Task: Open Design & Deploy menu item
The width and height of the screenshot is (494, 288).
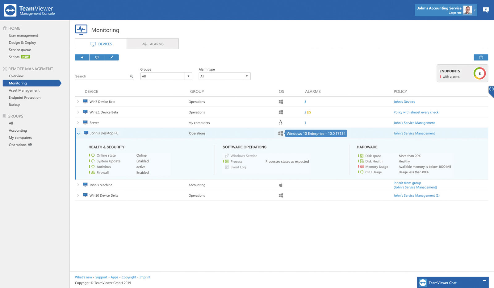Action: pos(22,43)
